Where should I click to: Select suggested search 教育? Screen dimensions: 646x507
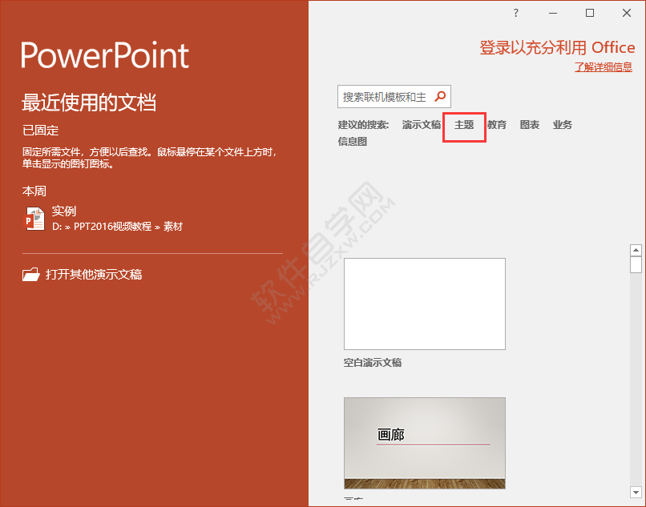497,125
